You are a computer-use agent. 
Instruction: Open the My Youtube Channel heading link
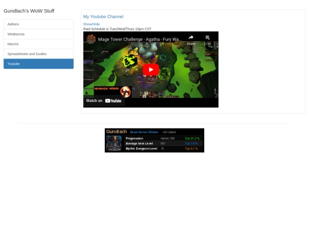pyautogui.click(x=103, y=17)
